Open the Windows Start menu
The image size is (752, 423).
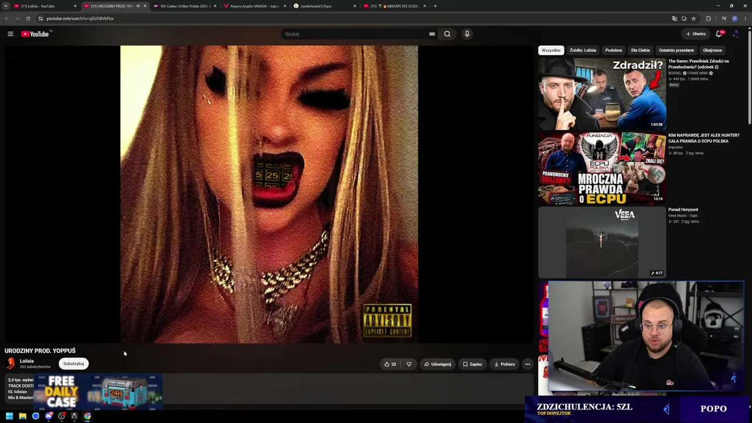point(9,416)
